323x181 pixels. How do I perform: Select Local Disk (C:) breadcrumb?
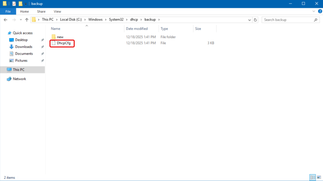point(71,19)
